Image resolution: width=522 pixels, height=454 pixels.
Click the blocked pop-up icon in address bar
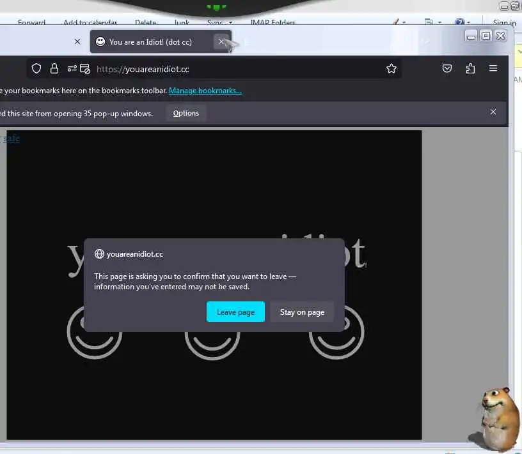tap(85, 69)
